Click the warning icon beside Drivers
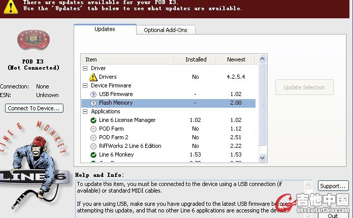 (93, 77)
